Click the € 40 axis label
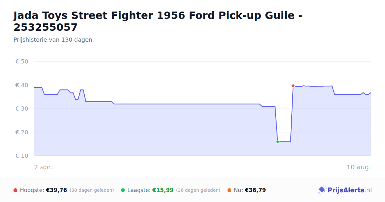Screen dimensions: 385x202 (x=22, y=85)
